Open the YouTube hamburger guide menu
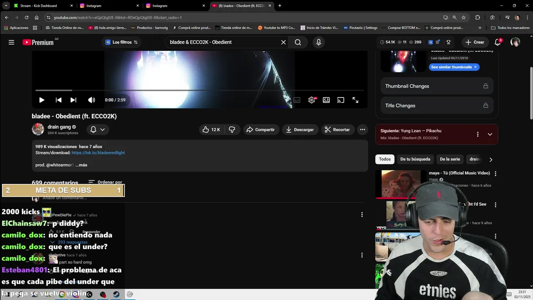The width and height of the screenshot is (533, 300). pos(11,42)
